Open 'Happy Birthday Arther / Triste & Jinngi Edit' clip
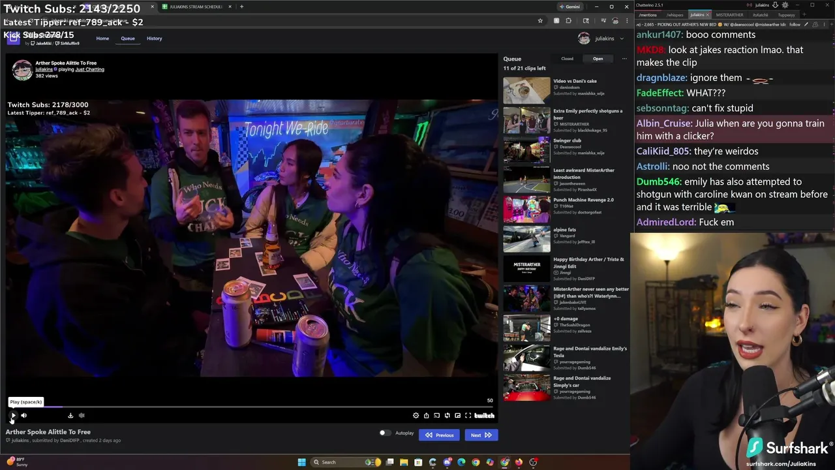The image size is (835, 470). (x=566, y=268)
